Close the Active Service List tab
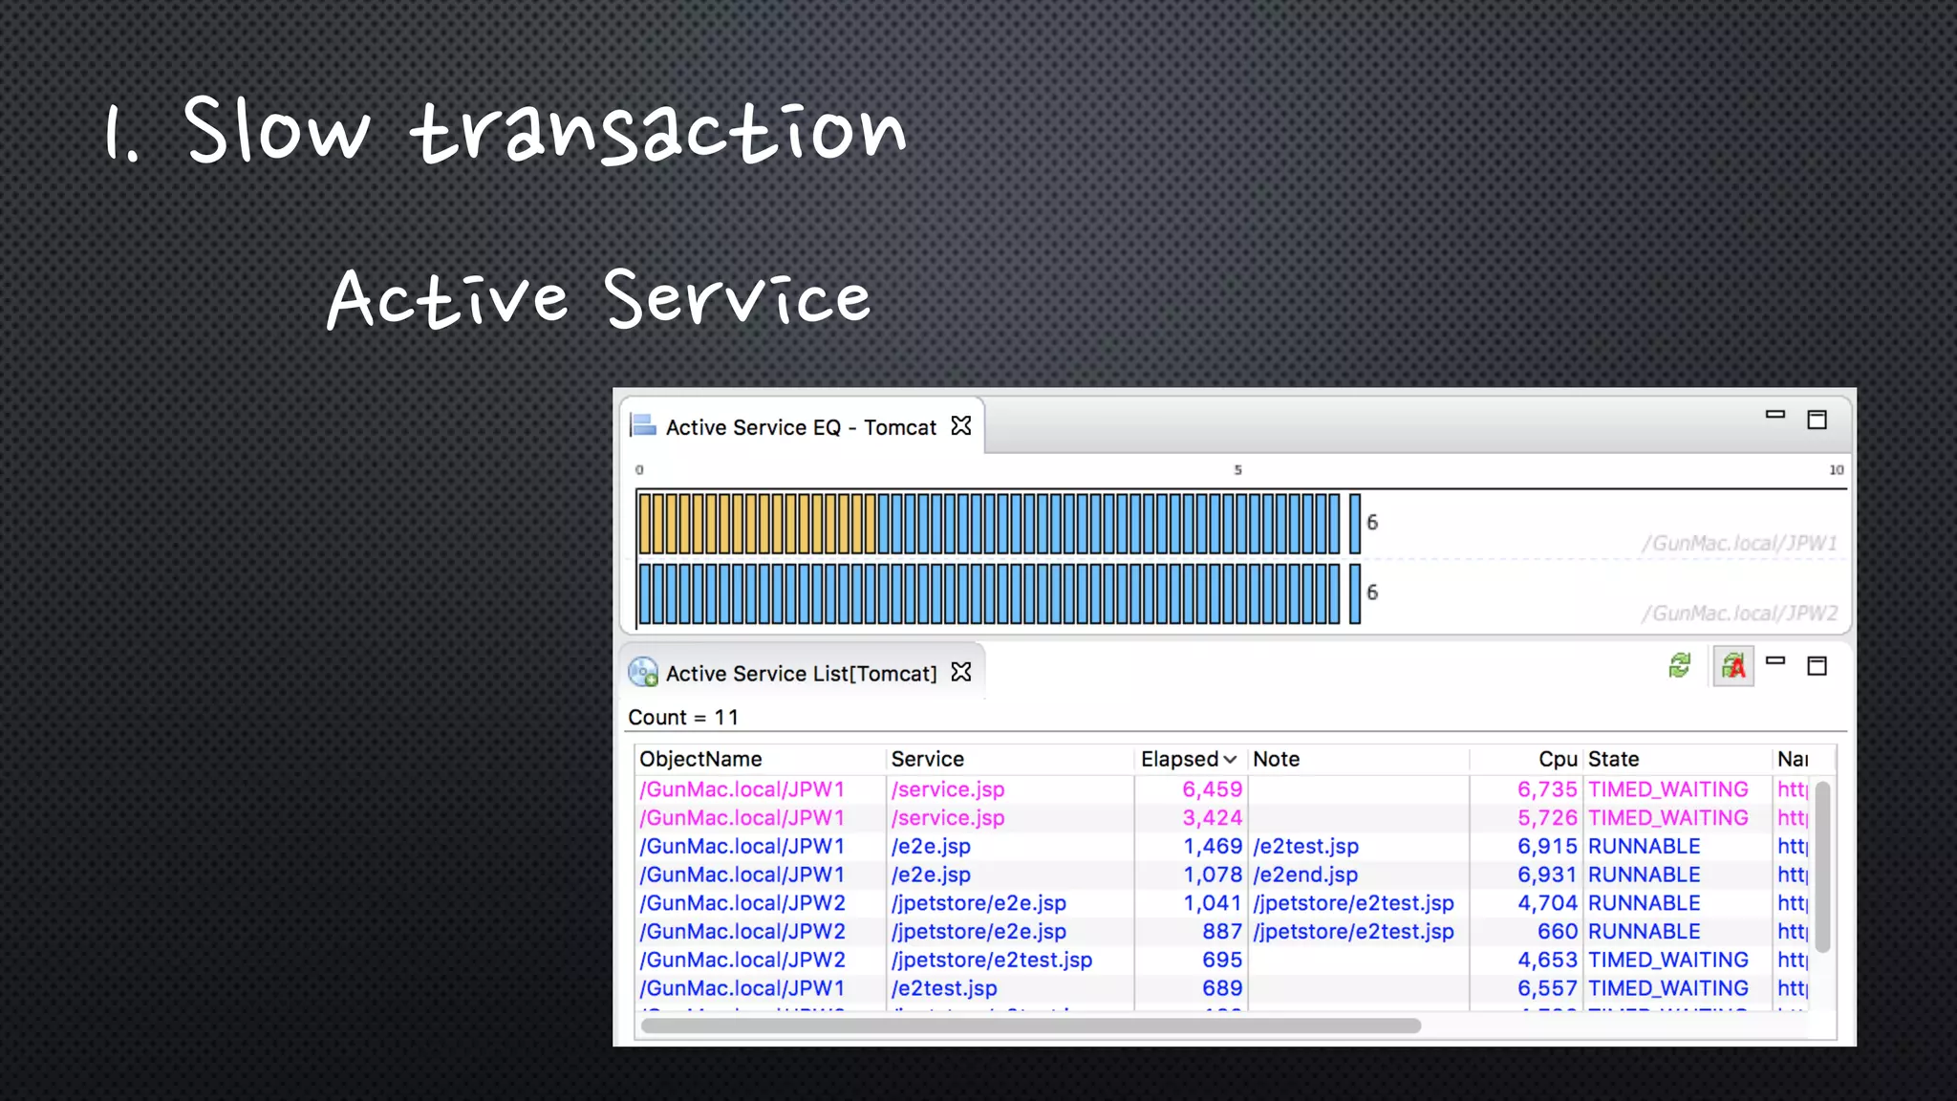Viewport: 1957px width, 1101px height. click(x=961, y=673)
